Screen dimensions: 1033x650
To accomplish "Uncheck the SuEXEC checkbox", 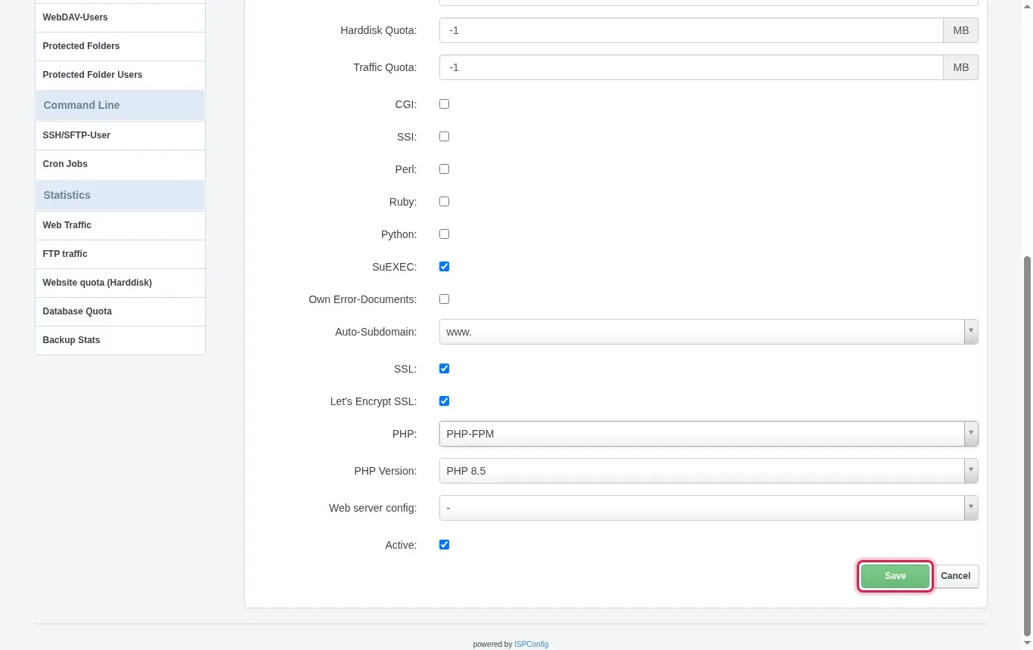I will click(x=444, y=267).
